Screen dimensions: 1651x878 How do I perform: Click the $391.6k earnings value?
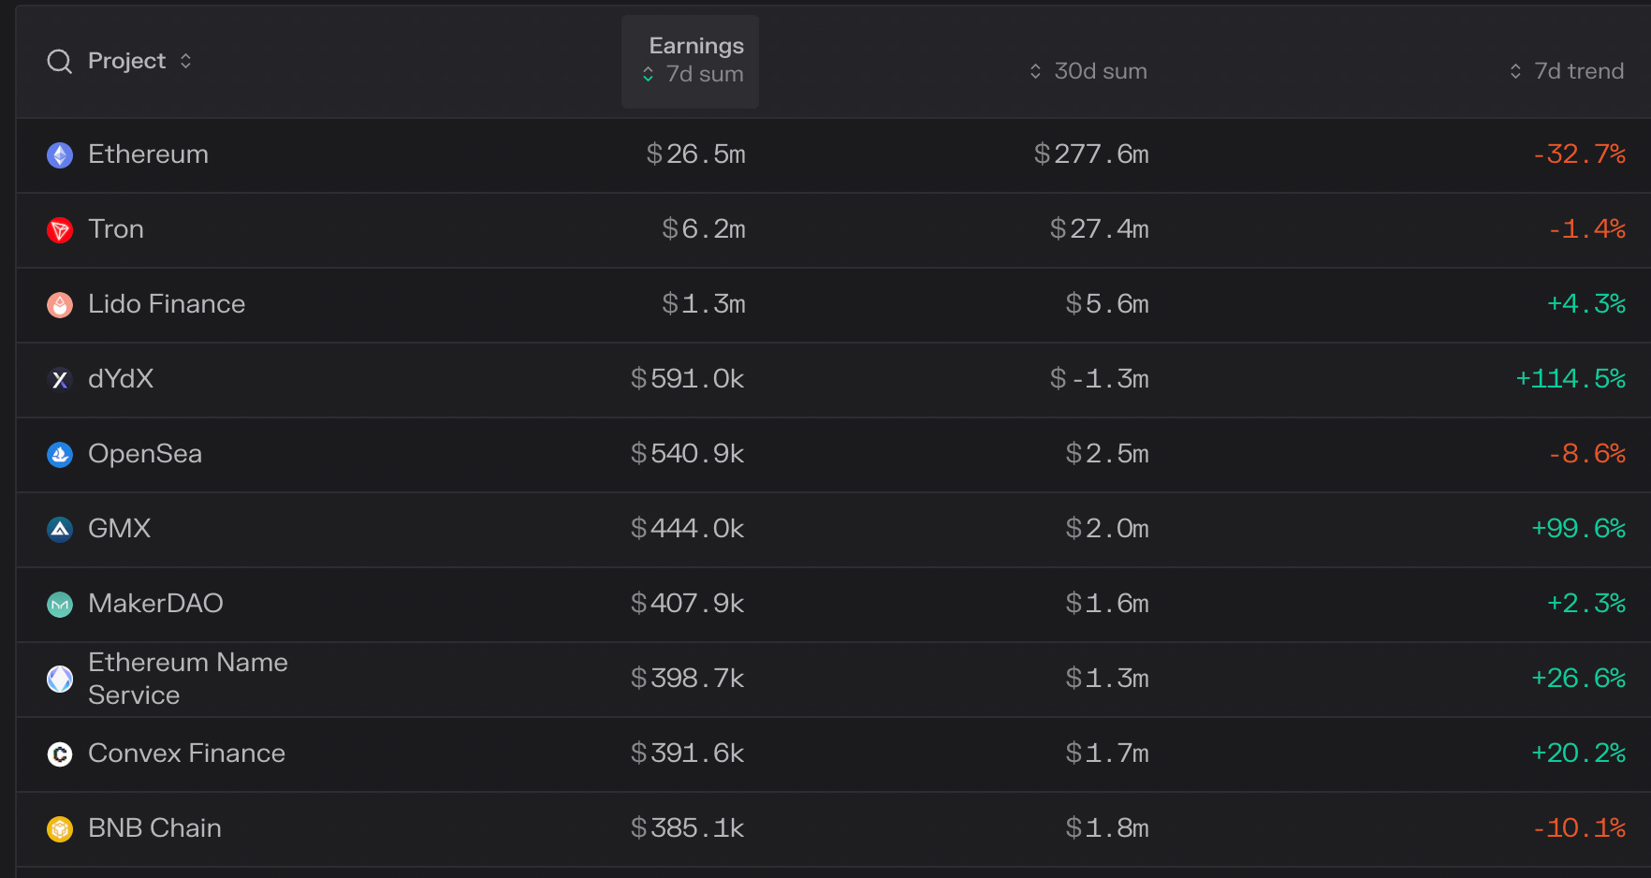click(x=688, y=754)
